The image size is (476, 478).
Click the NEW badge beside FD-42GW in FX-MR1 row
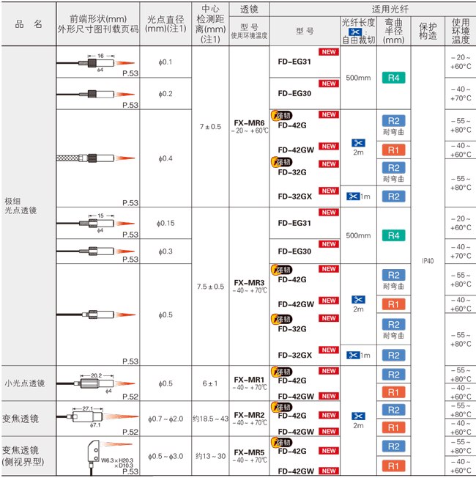tap(329, 396)
